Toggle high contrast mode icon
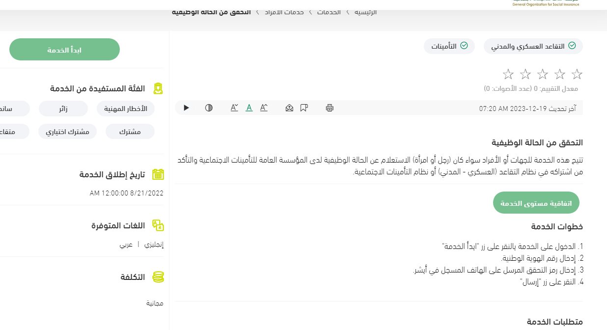Screen dimensions: 607x330 [209, 108]
